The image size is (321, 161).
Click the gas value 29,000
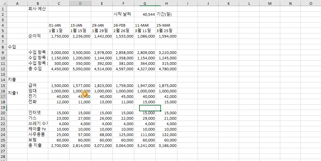point(145,118)
